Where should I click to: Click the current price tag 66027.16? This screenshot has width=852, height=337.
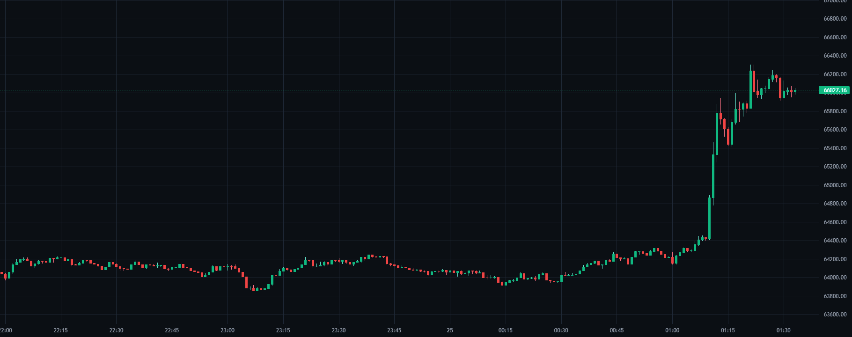tap(834, 90)
